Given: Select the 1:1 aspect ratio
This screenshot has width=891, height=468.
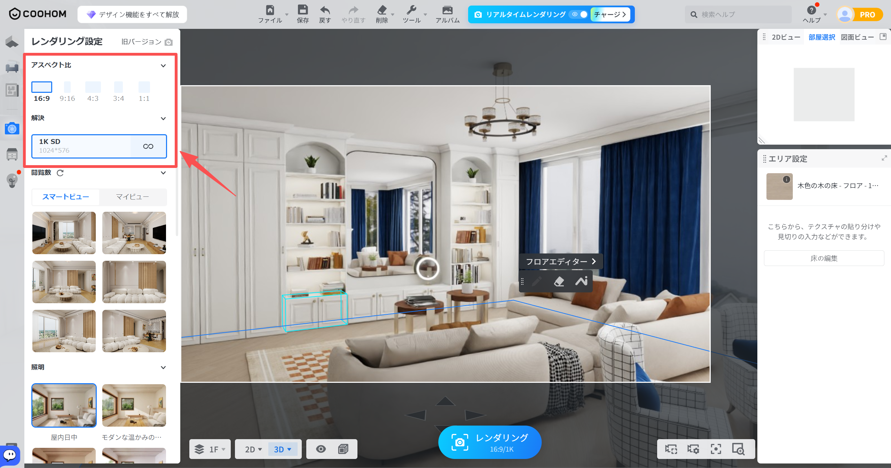Looking at the screenshot, I should pyautogui.click(x=144, y=92).
